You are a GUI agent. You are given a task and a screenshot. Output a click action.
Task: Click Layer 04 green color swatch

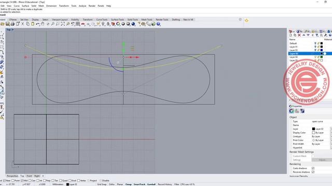coord(322,57)
